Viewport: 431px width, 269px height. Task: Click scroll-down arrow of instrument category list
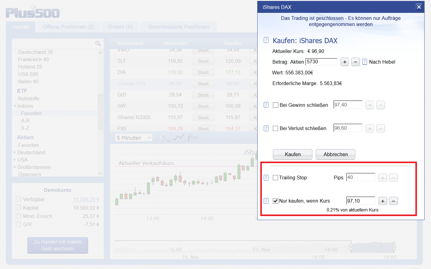pos(101,173)
